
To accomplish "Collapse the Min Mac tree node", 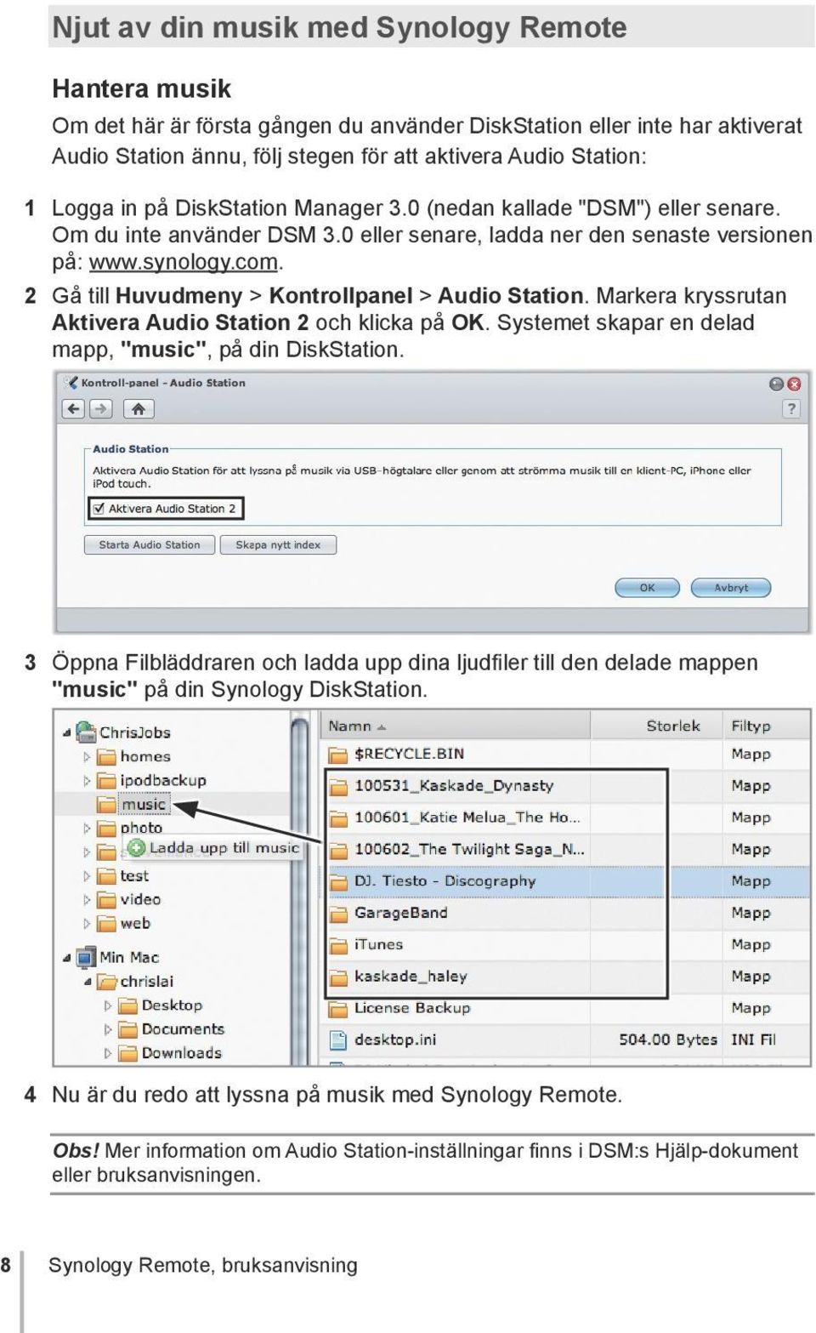I will pyautogui.click(x=66, y=957).
